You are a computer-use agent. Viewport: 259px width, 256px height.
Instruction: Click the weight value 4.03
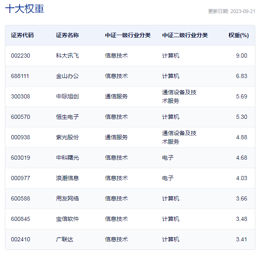coord(241,178)
